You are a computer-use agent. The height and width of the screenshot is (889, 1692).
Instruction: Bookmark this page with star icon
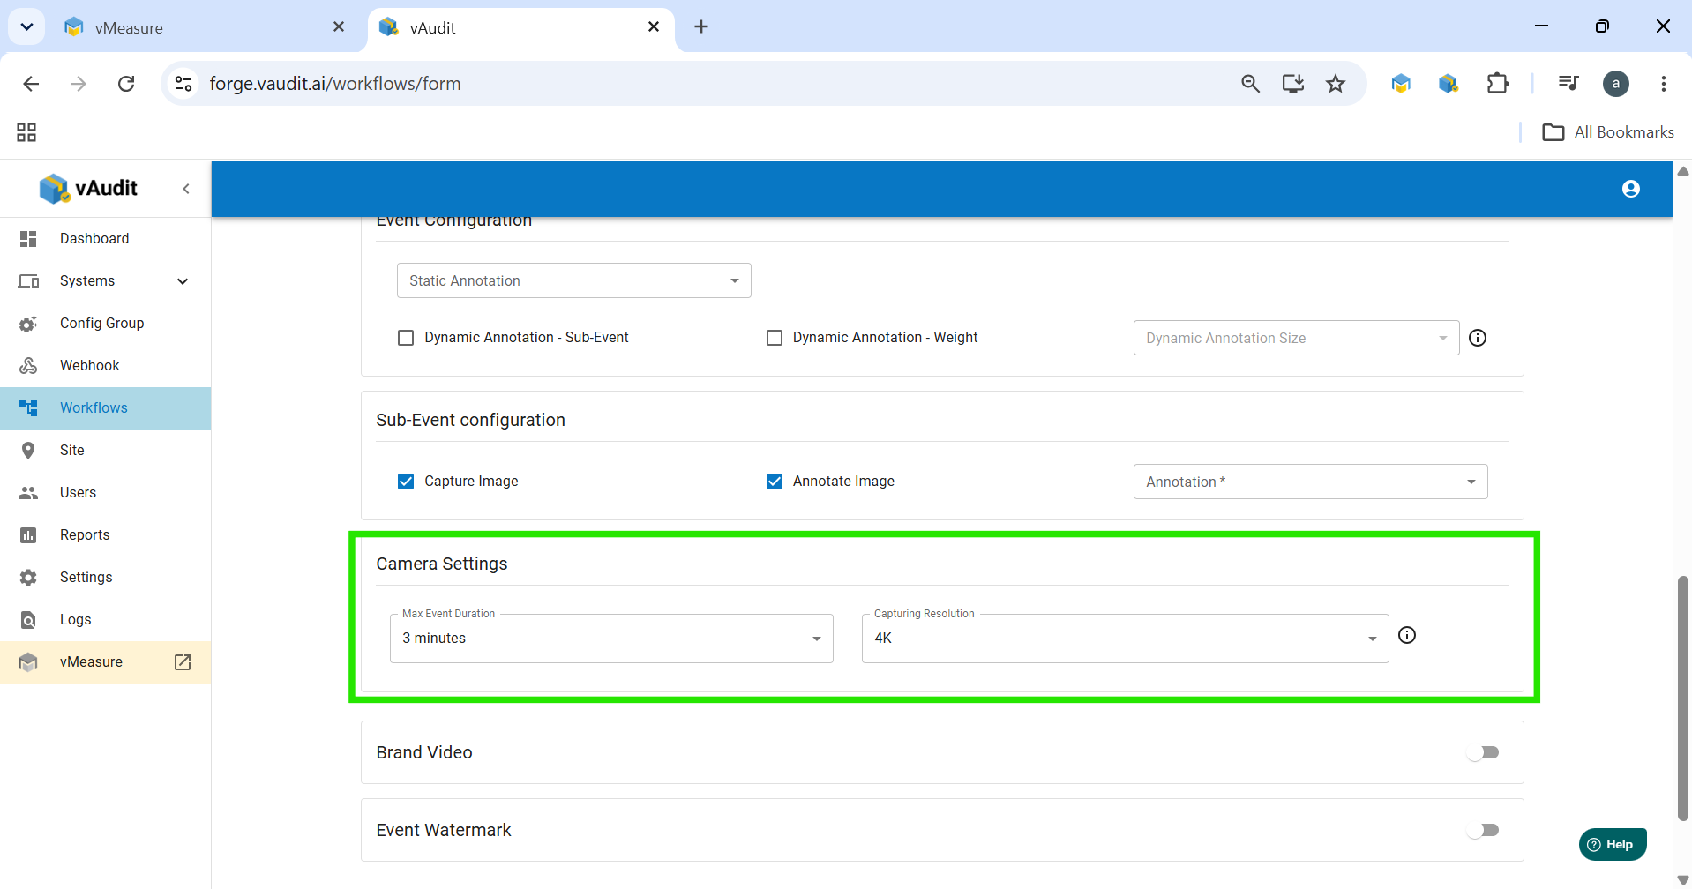coord(1336,84)
